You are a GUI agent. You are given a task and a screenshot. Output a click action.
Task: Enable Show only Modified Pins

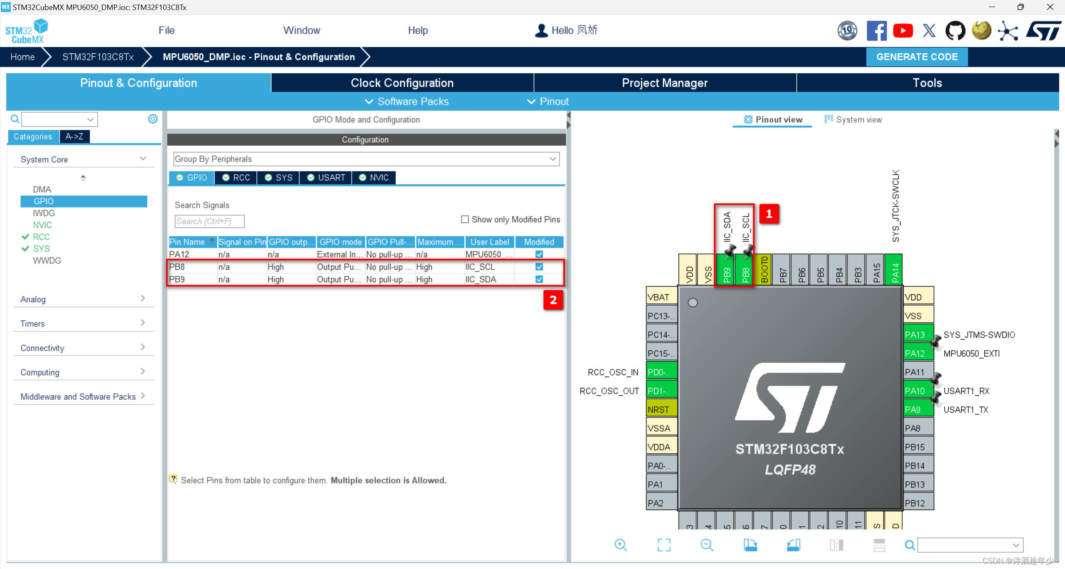(x=465, y=219)
